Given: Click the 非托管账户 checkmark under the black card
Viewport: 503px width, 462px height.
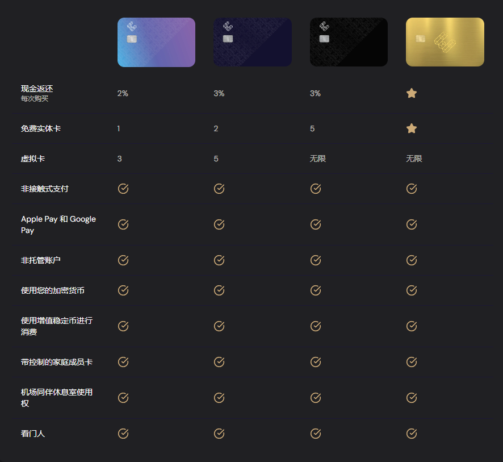Looking at the screenshot, I should (316, 260).
